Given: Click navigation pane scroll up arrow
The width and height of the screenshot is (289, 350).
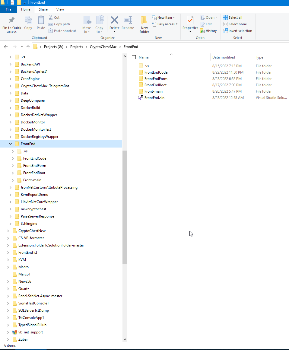Looking at the screenshot, I should tap(125, 56).
